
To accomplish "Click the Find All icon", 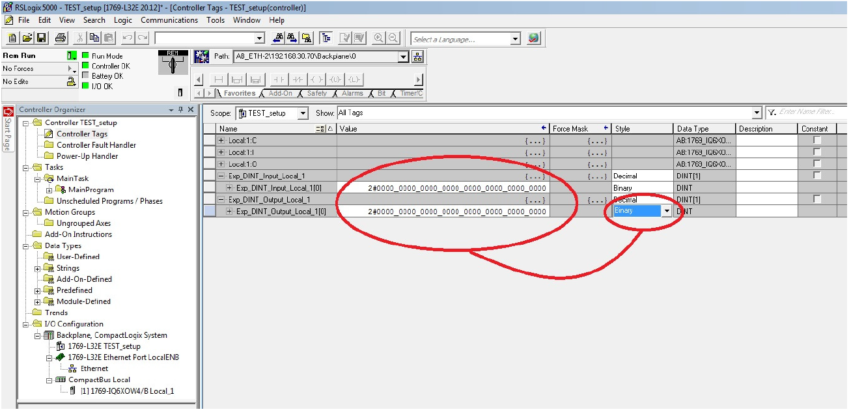I will (307, 38).
